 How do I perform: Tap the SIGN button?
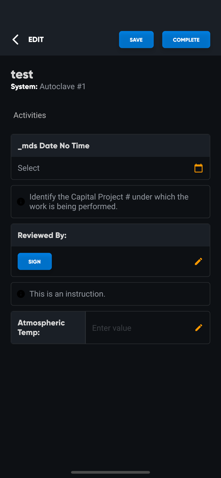click(x=34, y=261)
